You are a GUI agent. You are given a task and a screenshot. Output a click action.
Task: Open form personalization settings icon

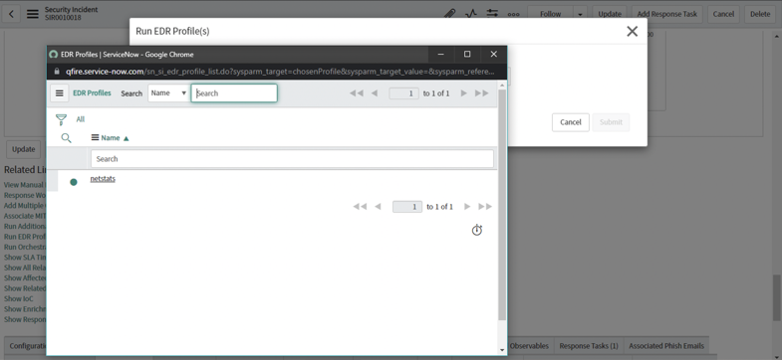pyautogui.click(x=492, y=14)
